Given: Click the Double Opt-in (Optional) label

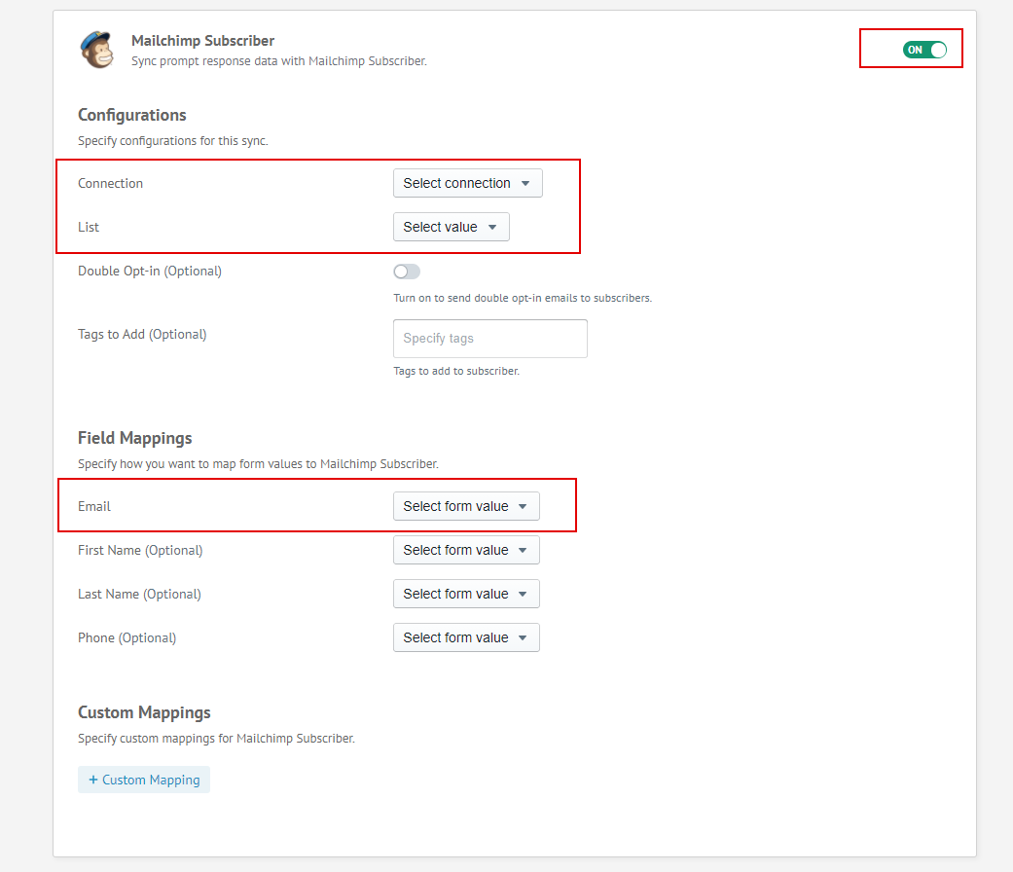Looking at the screenshot, I should tap(150, 272).
